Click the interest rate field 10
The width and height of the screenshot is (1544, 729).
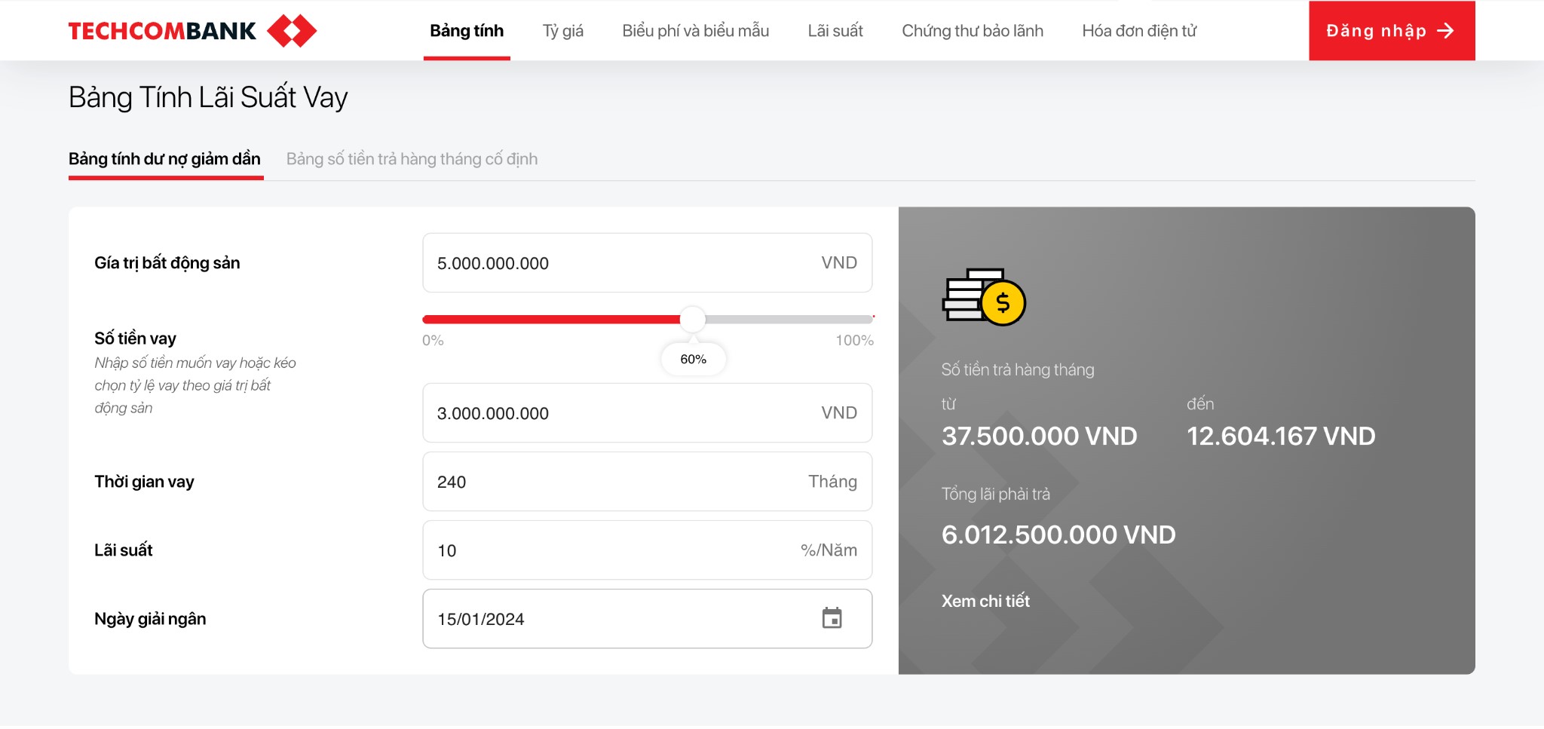(647, 550)
